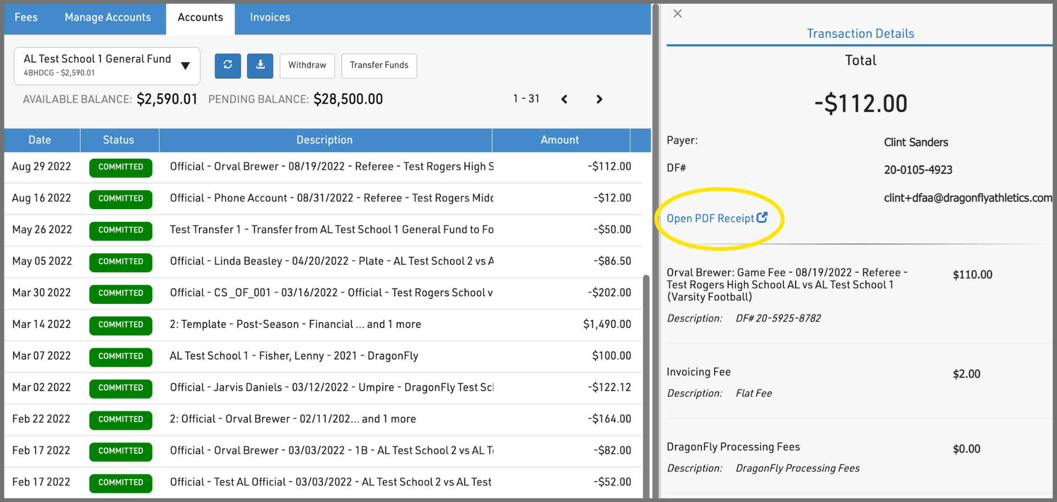The height and width of the screenshot is (502, 1057).
Task: Open the Mar 07 2022 Fisher, Lenny transaction
Action: click(x=330, y=356)
